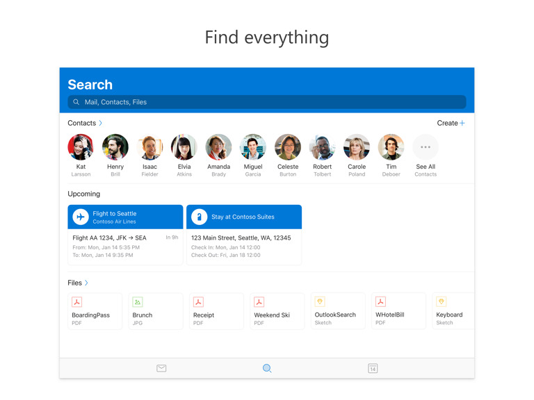Open the Mail tab icon
Screen dimensions: 534x400
click(x=161, y=368)
